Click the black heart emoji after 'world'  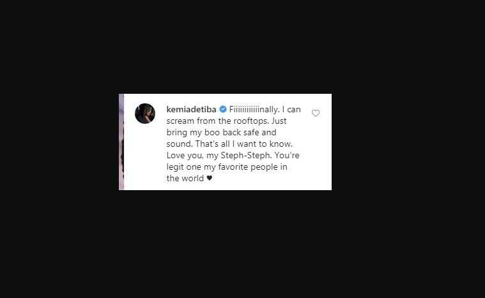(210, 178)
